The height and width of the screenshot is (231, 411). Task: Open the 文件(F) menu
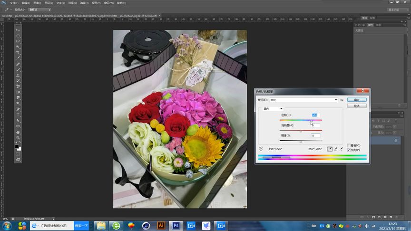tap(14, 3)
